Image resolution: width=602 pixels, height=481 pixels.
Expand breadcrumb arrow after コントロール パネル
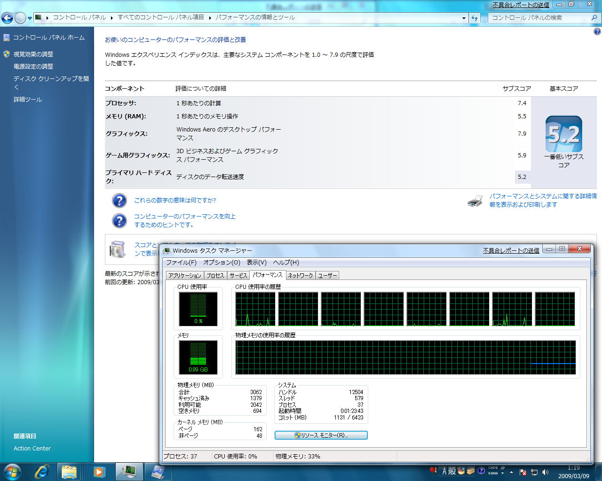[112, 18]
